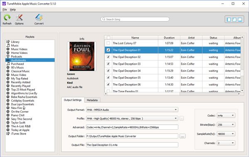Viewport: 249px width, 157px height.
Task: Click the Artemis Fowl album cover
Action: 82,56
